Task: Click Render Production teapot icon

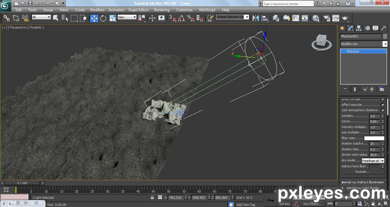Action: 345,18
